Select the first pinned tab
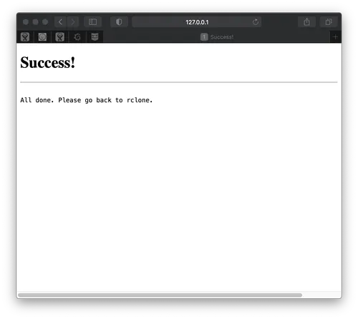This screenshot has height=319, width=358. [x=25, y=37]
